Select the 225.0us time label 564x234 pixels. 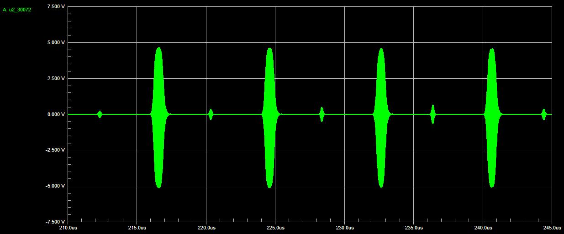tap(275, 228)
